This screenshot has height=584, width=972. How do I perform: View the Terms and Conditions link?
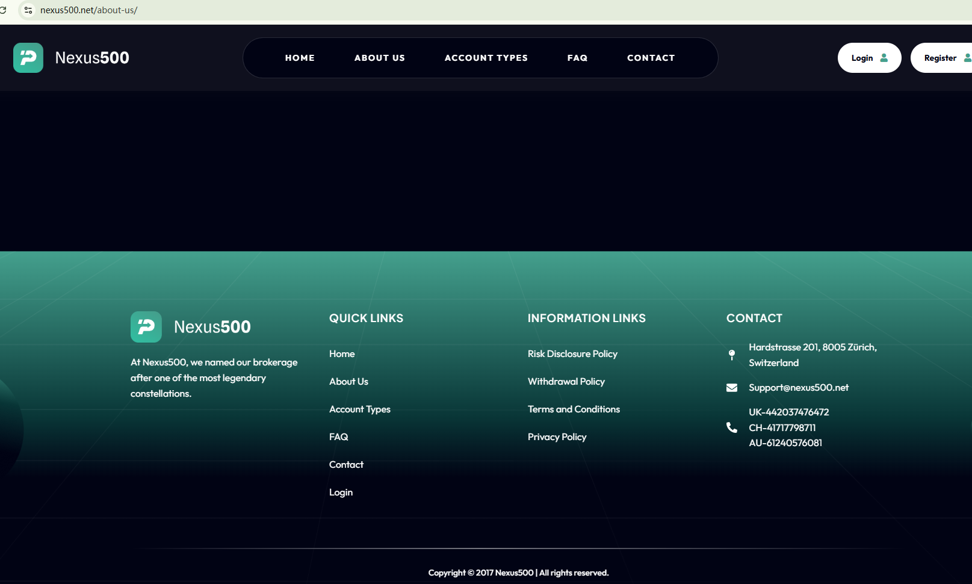(x=574, y=409)
